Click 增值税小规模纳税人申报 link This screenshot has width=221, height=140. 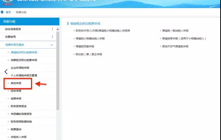coord(90,39)
